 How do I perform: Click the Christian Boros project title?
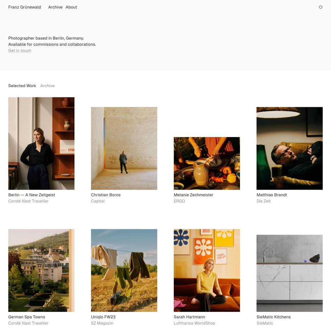tap(106, 195)
